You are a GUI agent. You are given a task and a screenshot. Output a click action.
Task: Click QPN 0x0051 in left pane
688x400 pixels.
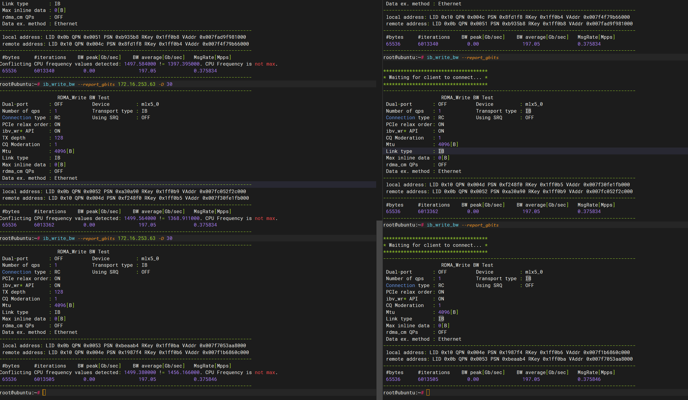(92, 37)
